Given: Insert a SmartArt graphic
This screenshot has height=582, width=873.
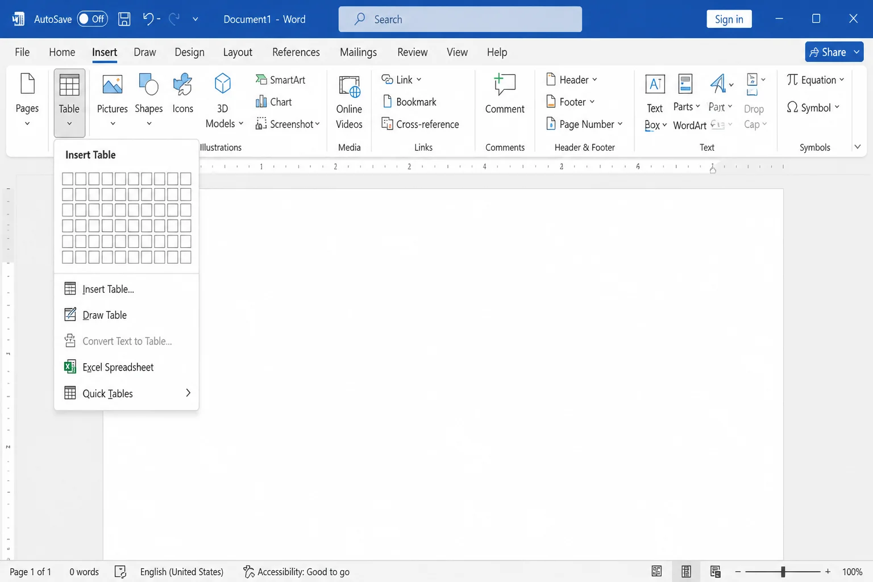Looking at the screenshot, I should pyautogui.click(x=281, y=80).
